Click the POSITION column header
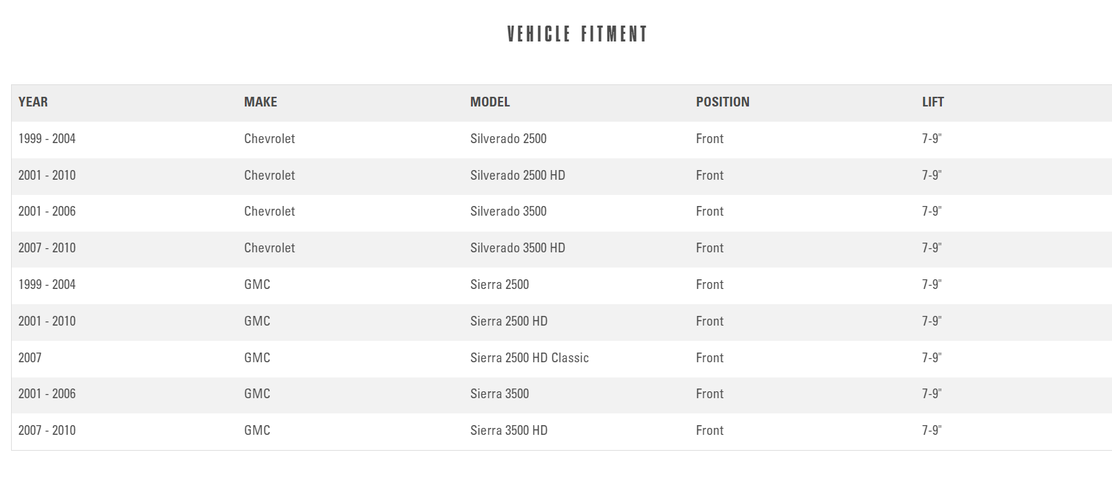 (x=722, y=102)
